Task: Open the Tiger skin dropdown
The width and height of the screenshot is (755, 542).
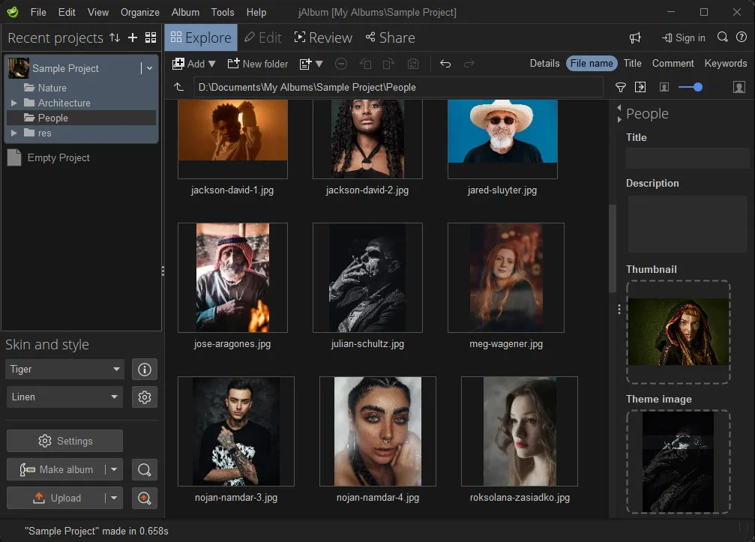Action: (64, 369)
